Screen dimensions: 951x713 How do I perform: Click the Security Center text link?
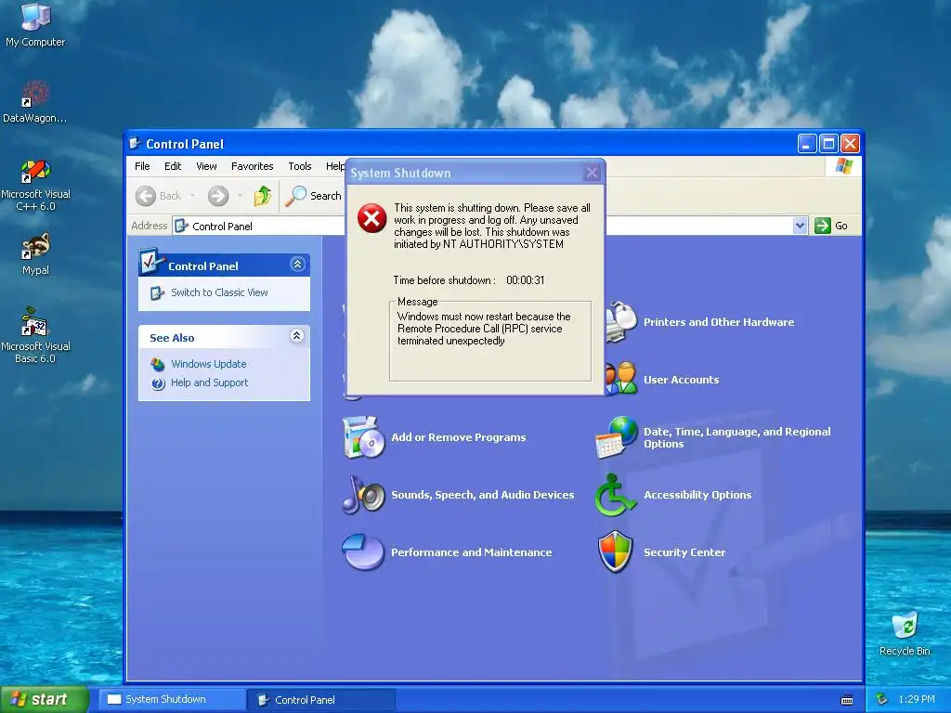point(684,552)
